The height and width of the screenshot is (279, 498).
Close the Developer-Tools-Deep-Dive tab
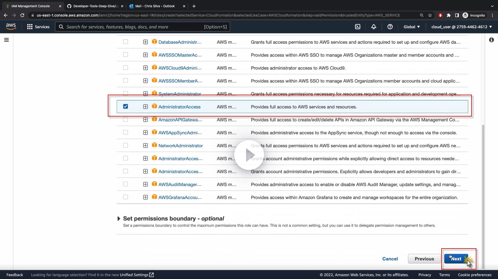pos(122,6)
